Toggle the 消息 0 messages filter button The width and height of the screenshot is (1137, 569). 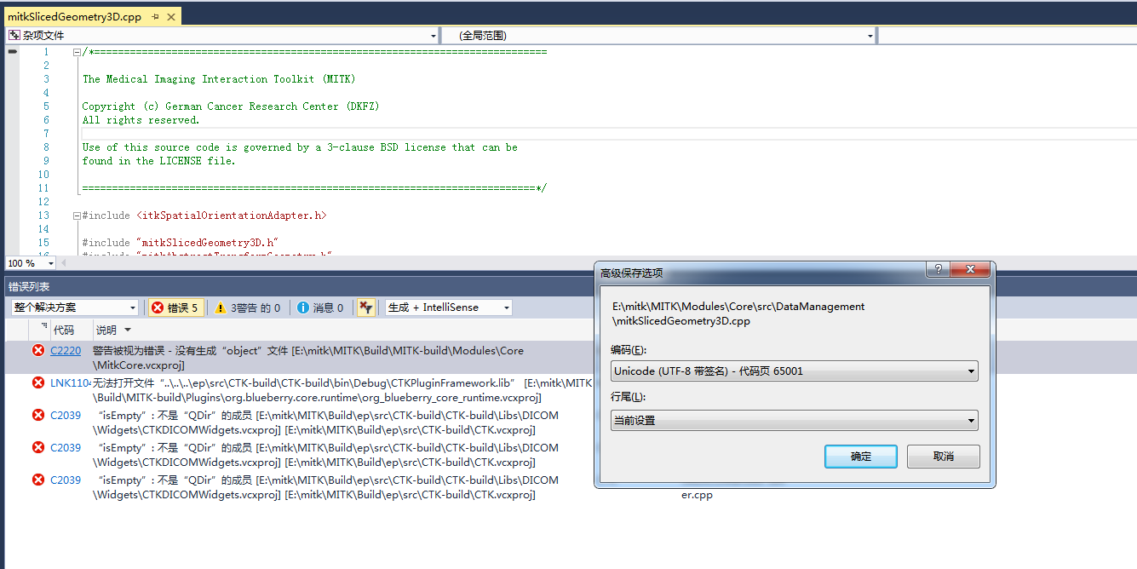[320, 307]
